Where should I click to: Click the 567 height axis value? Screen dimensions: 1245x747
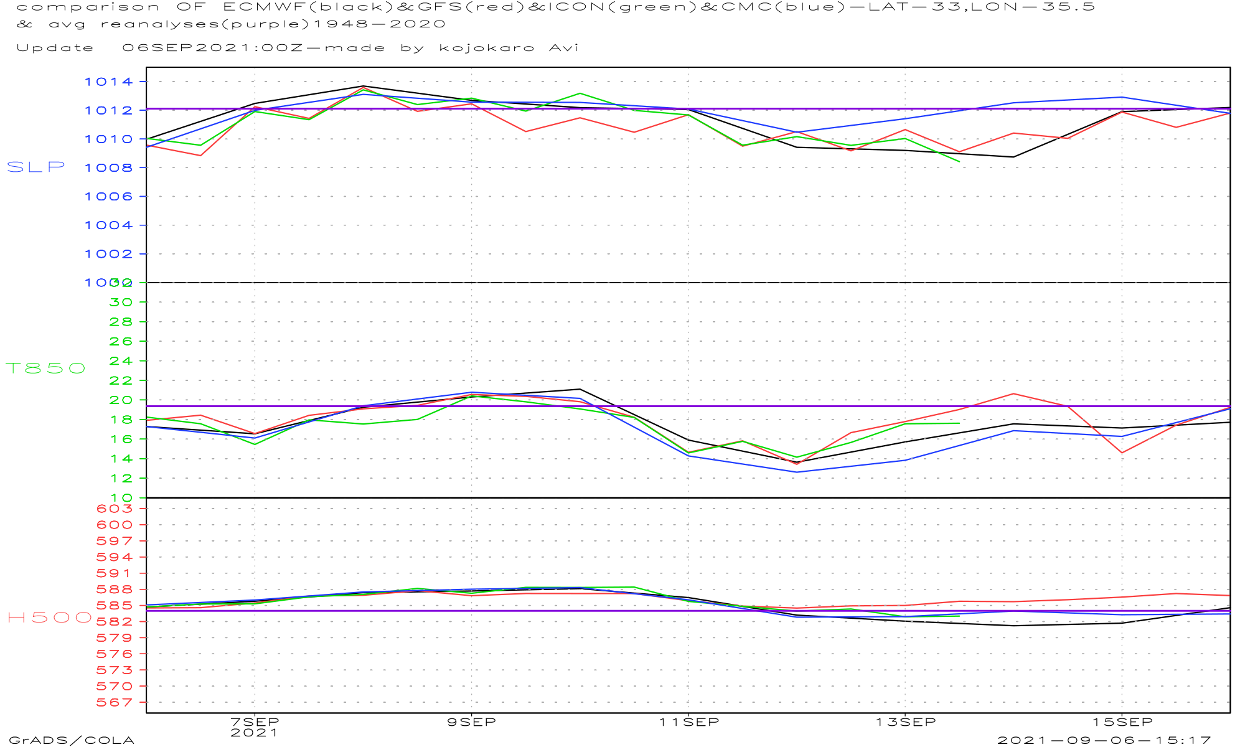point(115,702)
